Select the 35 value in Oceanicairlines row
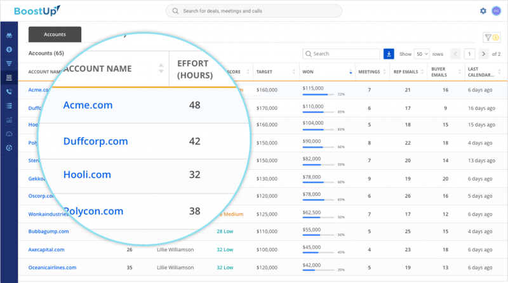This screenshot has height=283, width=508. (130, 268)
